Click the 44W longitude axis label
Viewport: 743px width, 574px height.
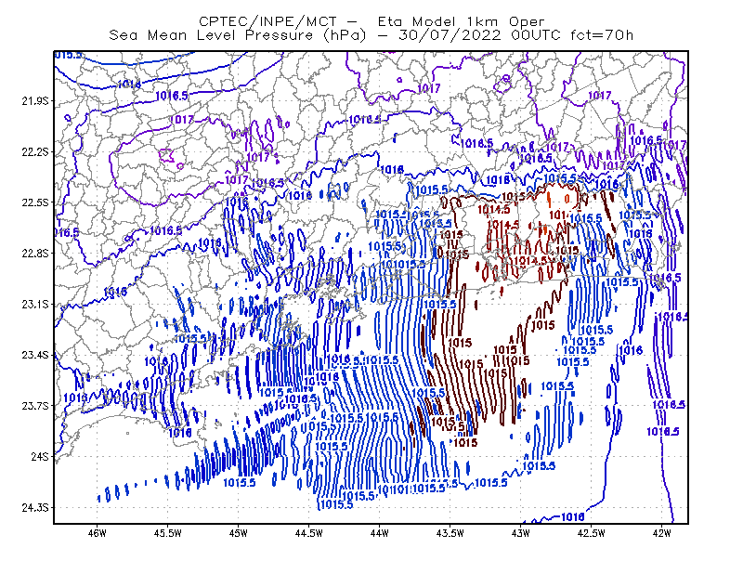[x=380, y=533]
